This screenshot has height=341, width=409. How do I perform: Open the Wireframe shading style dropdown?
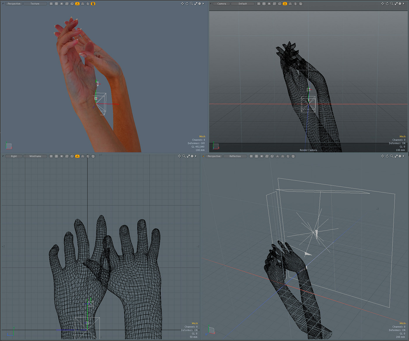tap(35, 156)
